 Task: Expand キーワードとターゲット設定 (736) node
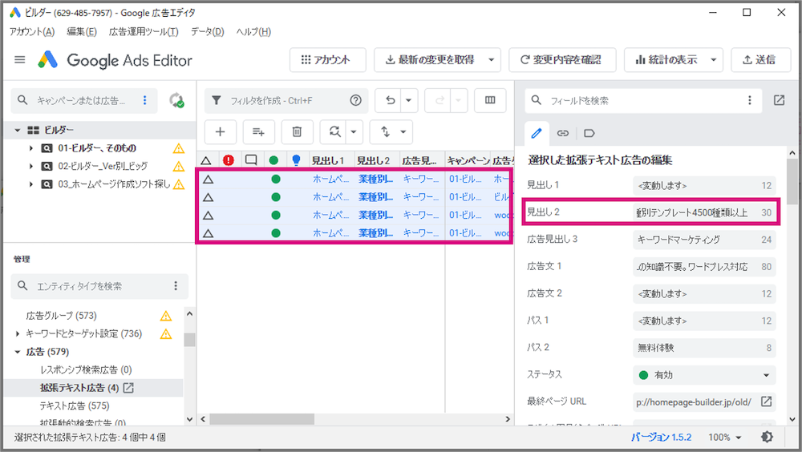click(x=18, y=334)
